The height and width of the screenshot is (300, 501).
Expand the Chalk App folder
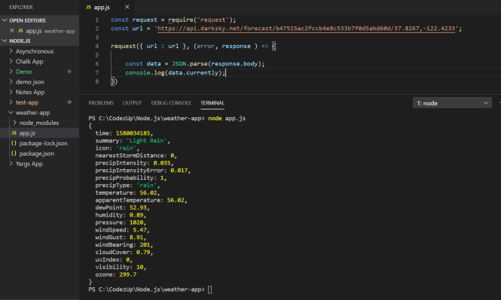coord(11,61)
